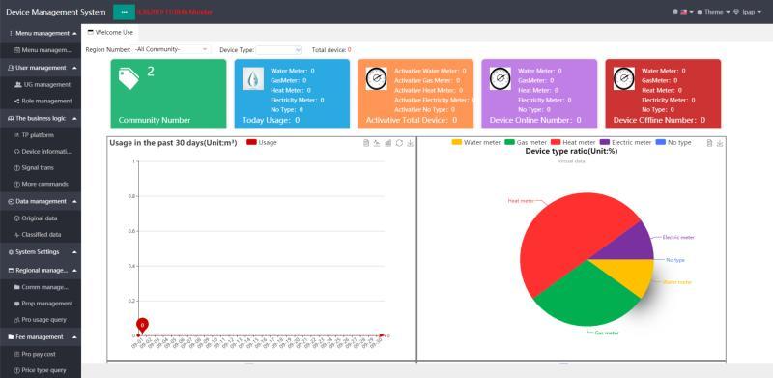Toggle Heat meter legend in pie chart
The height and width of the screenshot is (378, 773).
[x=573, y=143]
